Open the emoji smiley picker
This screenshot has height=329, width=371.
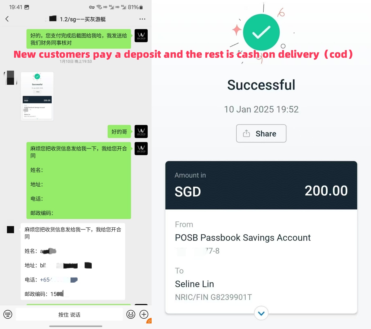[131, 314]
